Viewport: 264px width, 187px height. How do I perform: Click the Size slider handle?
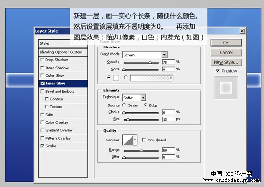(128, 119)
